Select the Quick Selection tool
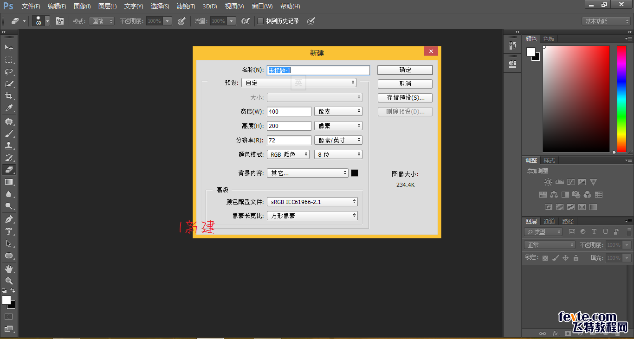The image size is (634, 339). [x=9, y=84]
